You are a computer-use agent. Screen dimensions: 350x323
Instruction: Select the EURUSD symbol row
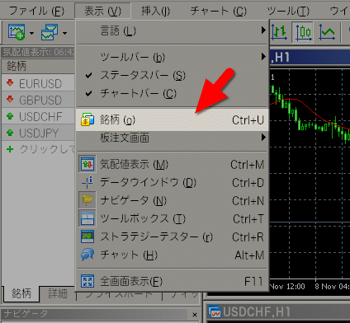point(38,84)
